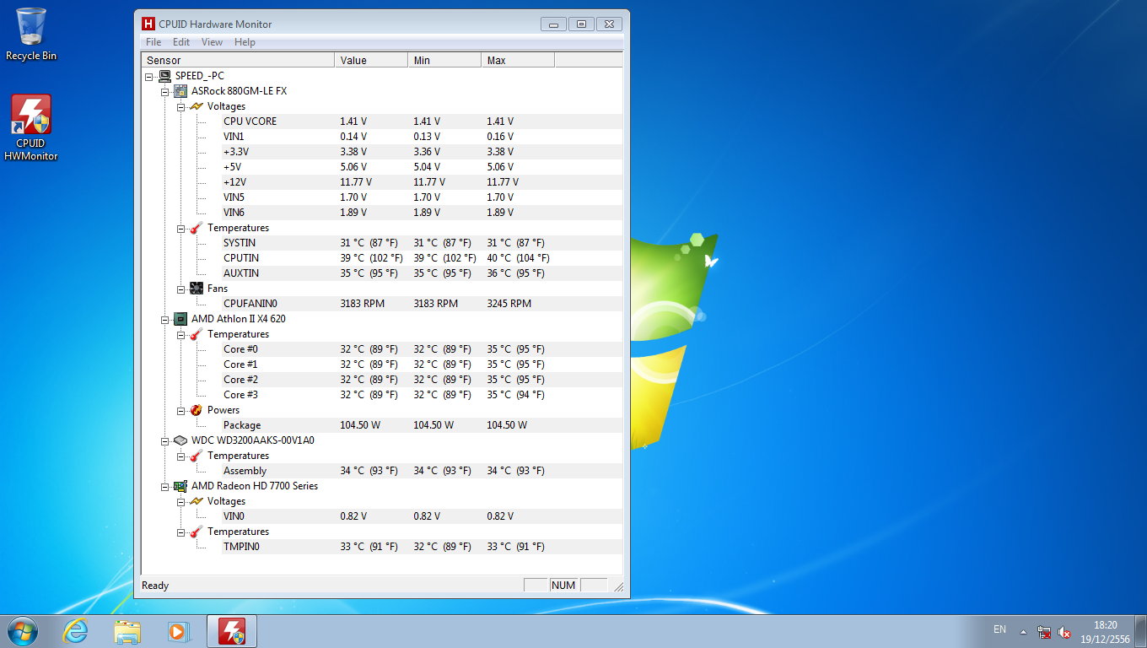1147x648 pixels.
Task: Launch Internet Explorer from the taskbar
Action: (76, 631)
